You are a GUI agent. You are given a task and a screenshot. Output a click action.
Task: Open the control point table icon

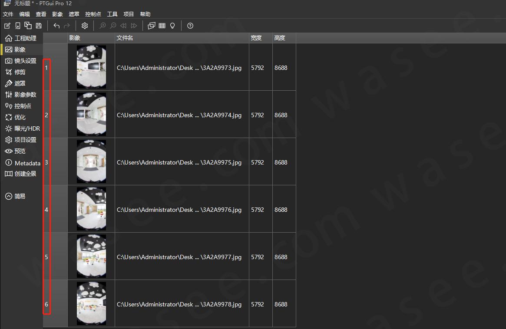[x=162, y=26]
